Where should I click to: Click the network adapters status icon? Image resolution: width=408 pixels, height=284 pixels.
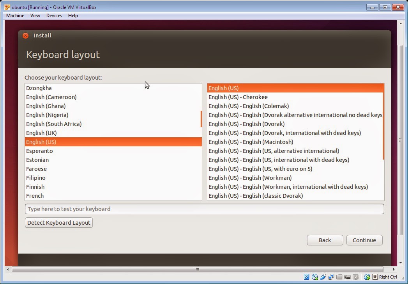pyautogui.click(x=331, y=277)
